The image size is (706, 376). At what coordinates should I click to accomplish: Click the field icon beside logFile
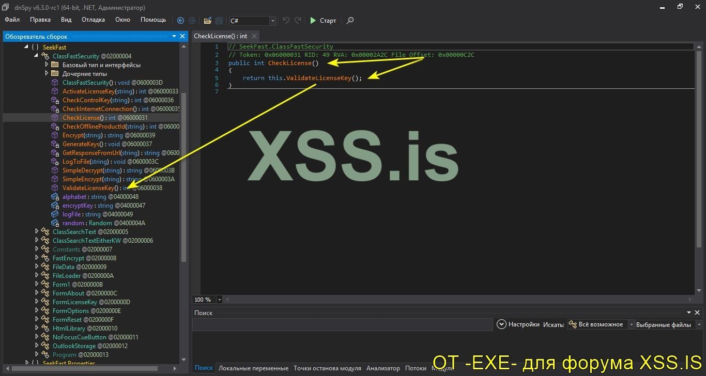pos(55,214)
